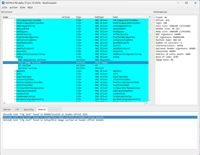Viewport: 200px width, 155px height.
Task: Switch to the FIT tab
Action: [17, 110]
